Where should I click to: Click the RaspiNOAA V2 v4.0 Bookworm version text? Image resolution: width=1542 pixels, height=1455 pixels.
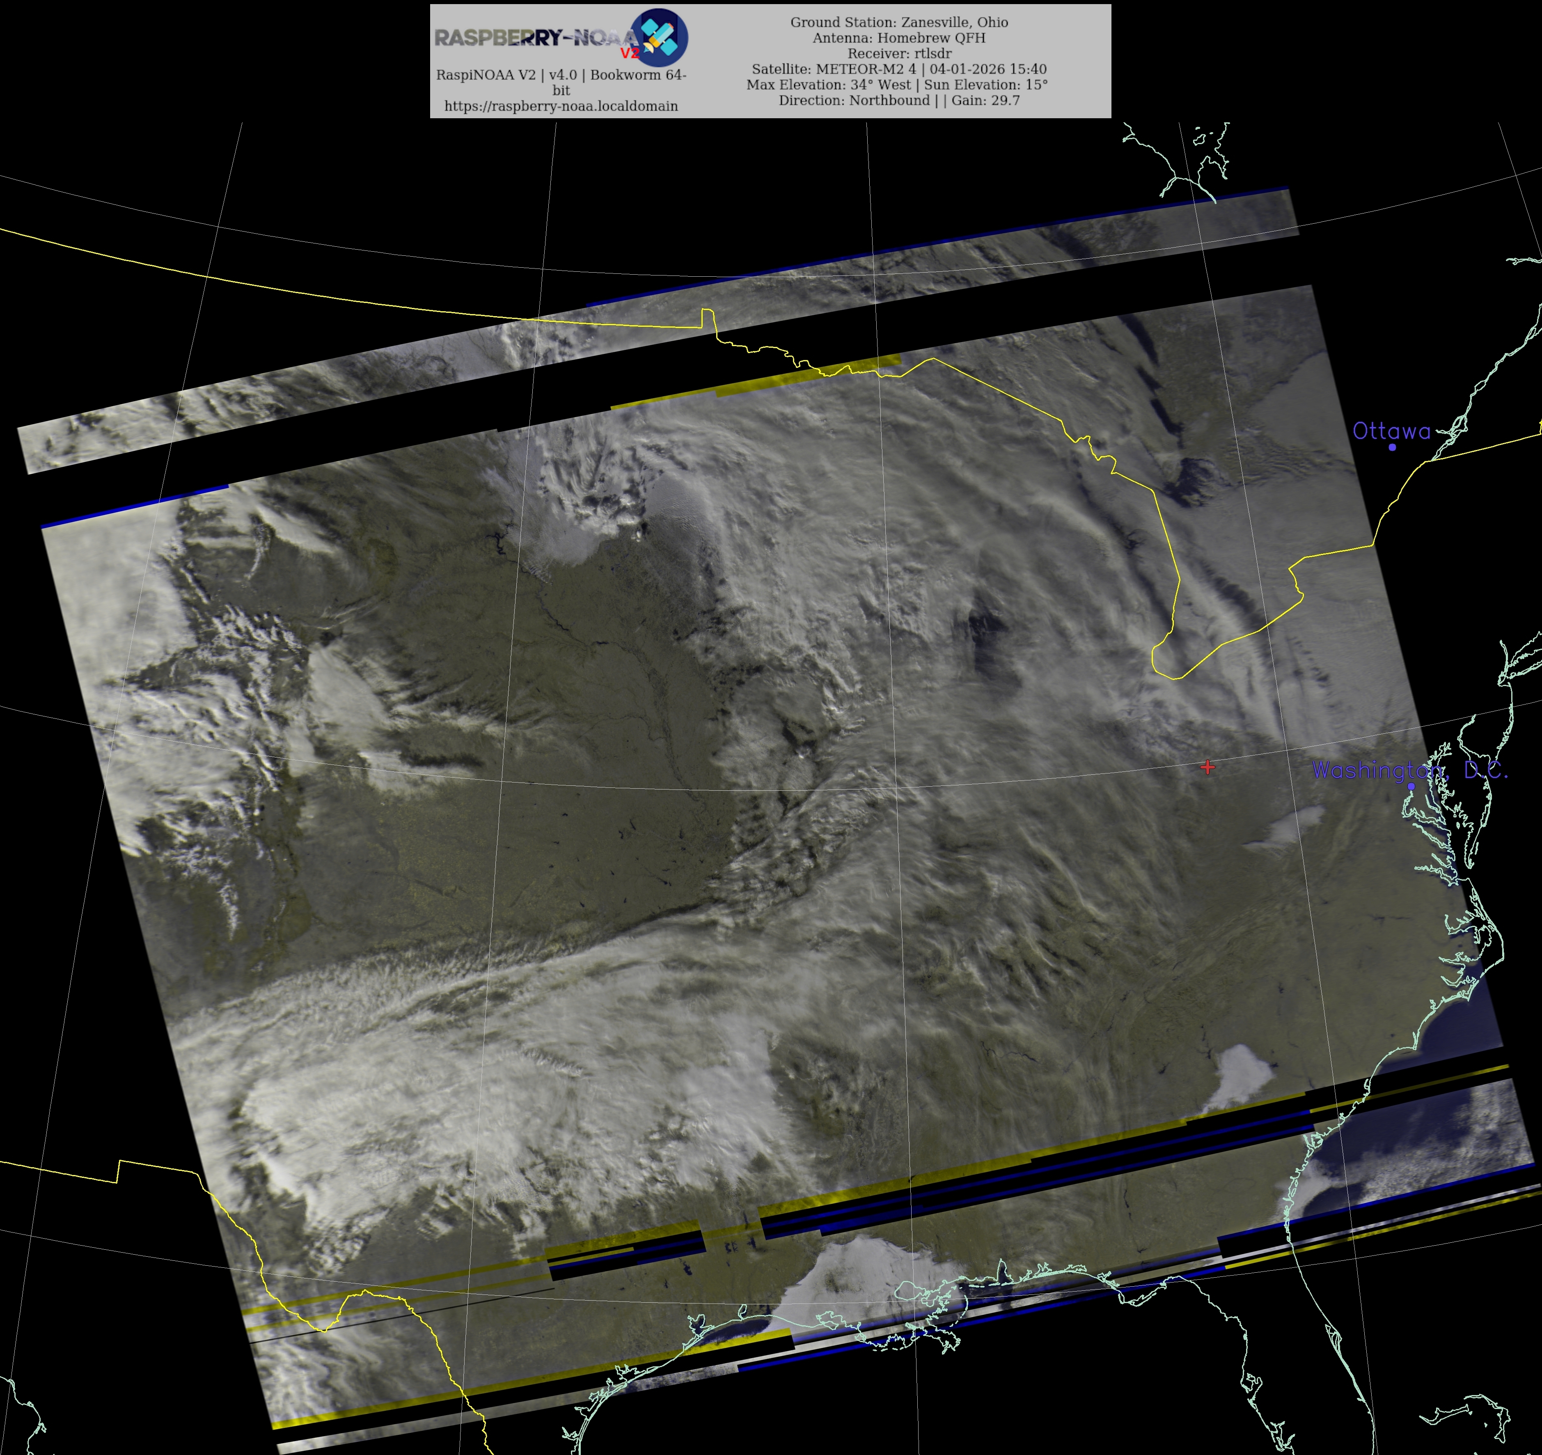point(561,75)
